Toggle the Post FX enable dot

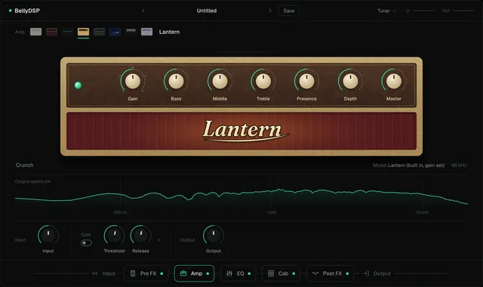[347, 273]
